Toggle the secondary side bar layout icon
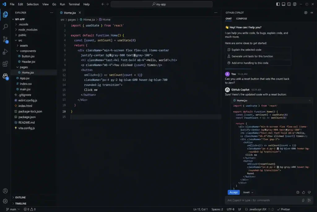 click(289, 4)
